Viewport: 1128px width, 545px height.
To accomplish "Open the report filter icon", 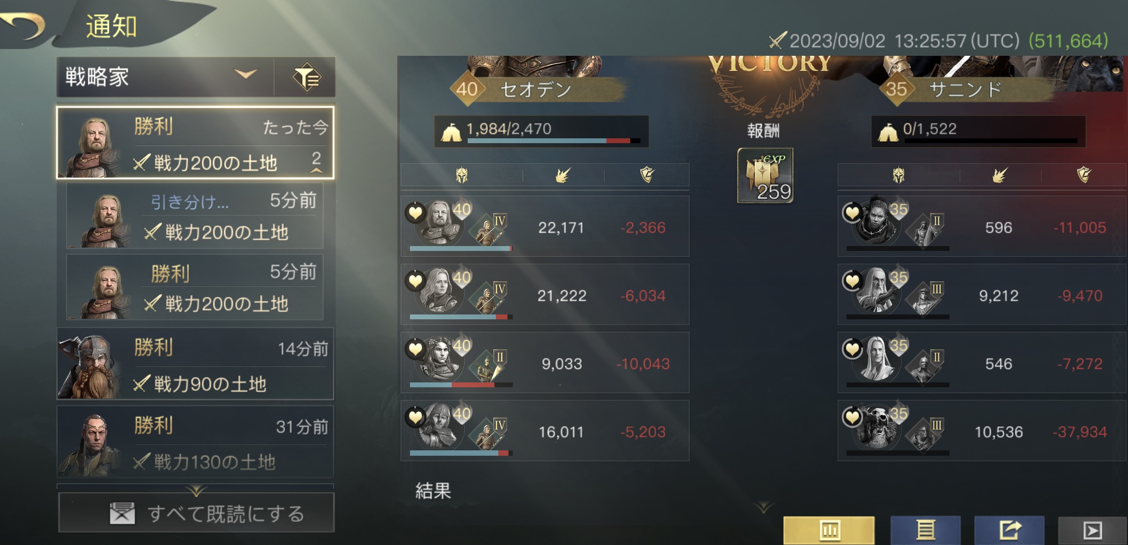I will [306, 77].
